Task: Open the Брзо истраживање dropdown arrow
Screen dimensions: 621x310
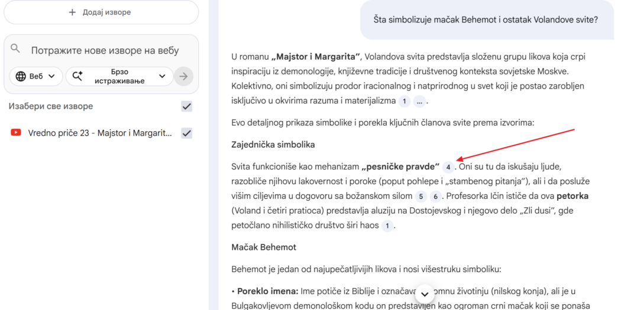Action: [x=162, y=76]
